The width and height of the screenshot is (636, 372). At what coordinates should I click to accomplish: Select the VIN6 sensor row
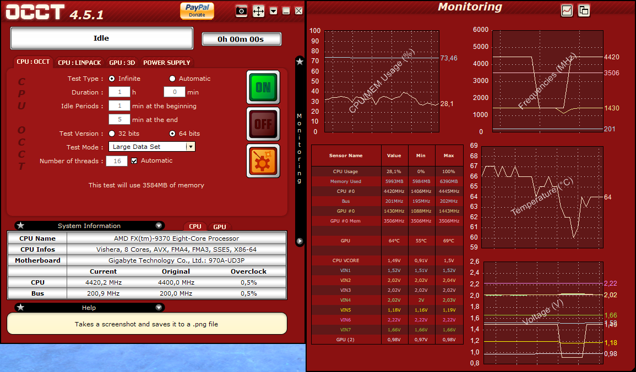pos(387,320)
